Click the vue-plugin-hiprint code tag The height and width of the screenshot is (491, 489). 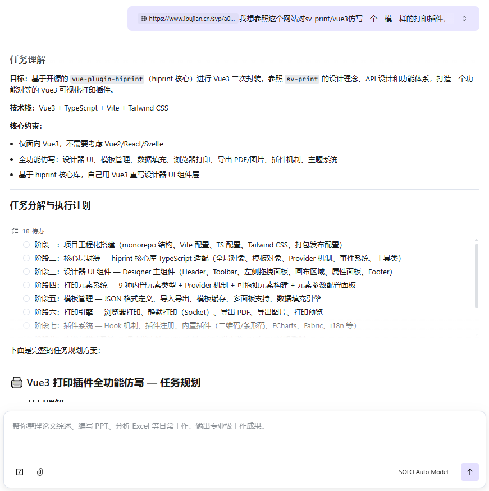pyautogui.click(x=107, y=79)
